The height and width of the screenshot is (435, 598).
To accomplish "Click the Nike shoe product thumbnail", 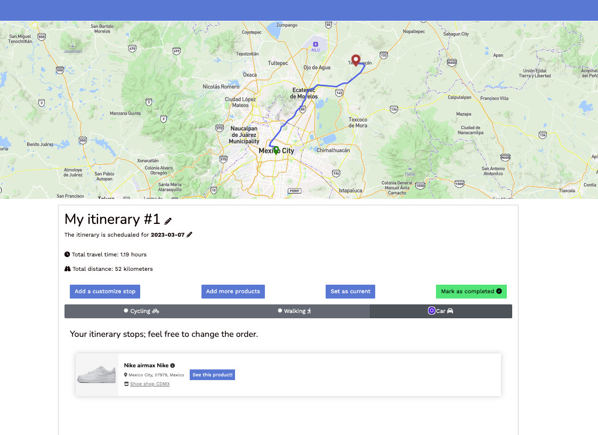I will coord(98,374).
